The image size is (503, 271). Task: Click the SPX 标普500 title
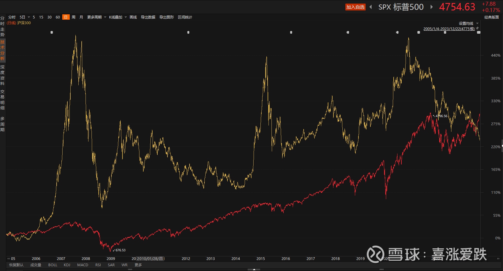(401, 7)
